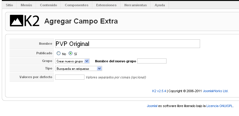
Task: Click the Nombre field containing PVP Original
Action: [x=127, y=44]
